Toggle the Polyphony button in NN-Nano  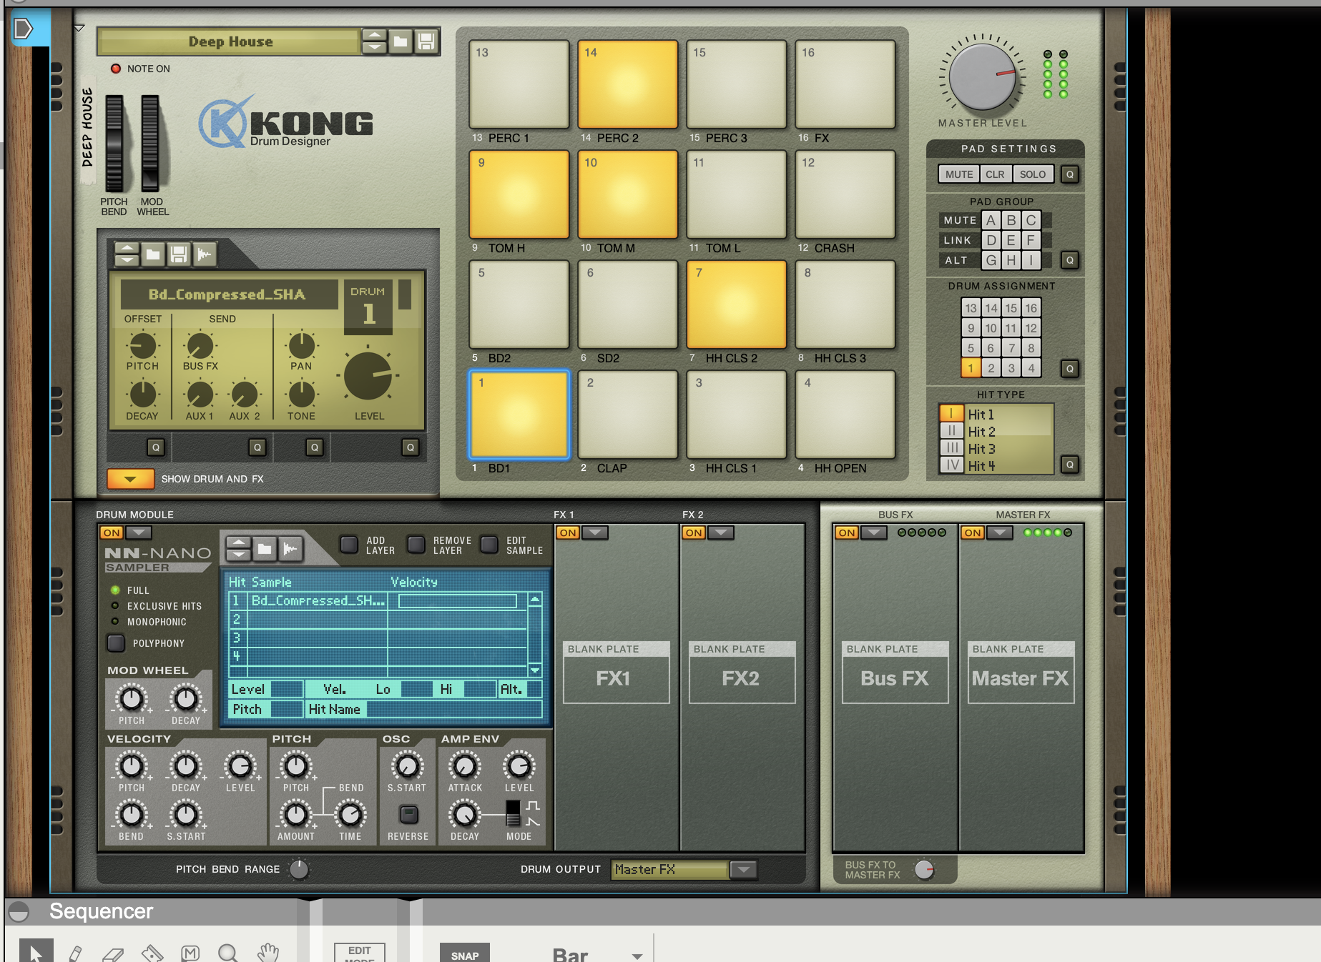coord(116,643)
